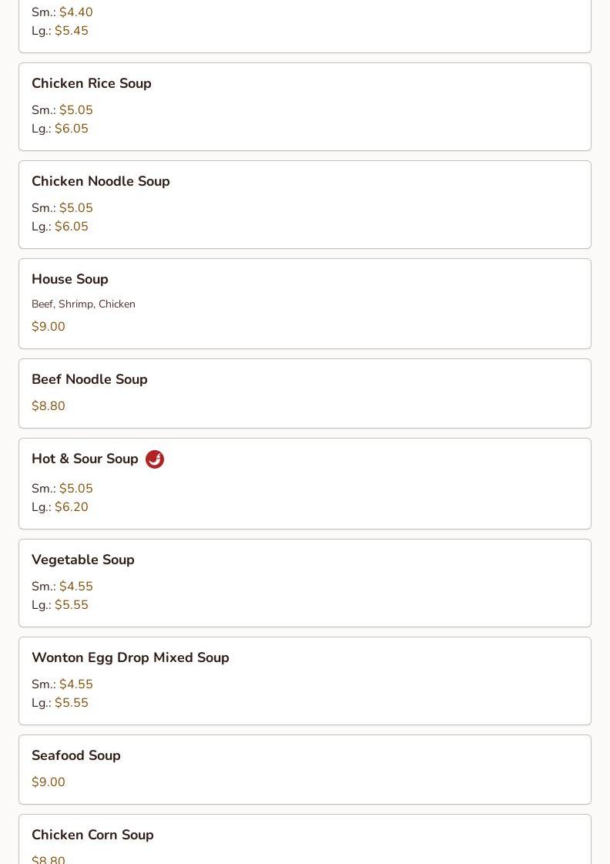This screenshot has width=610, height=864.
Task: Select Chicken Noodle Soup menu card
Action: (x=305, y=205)
